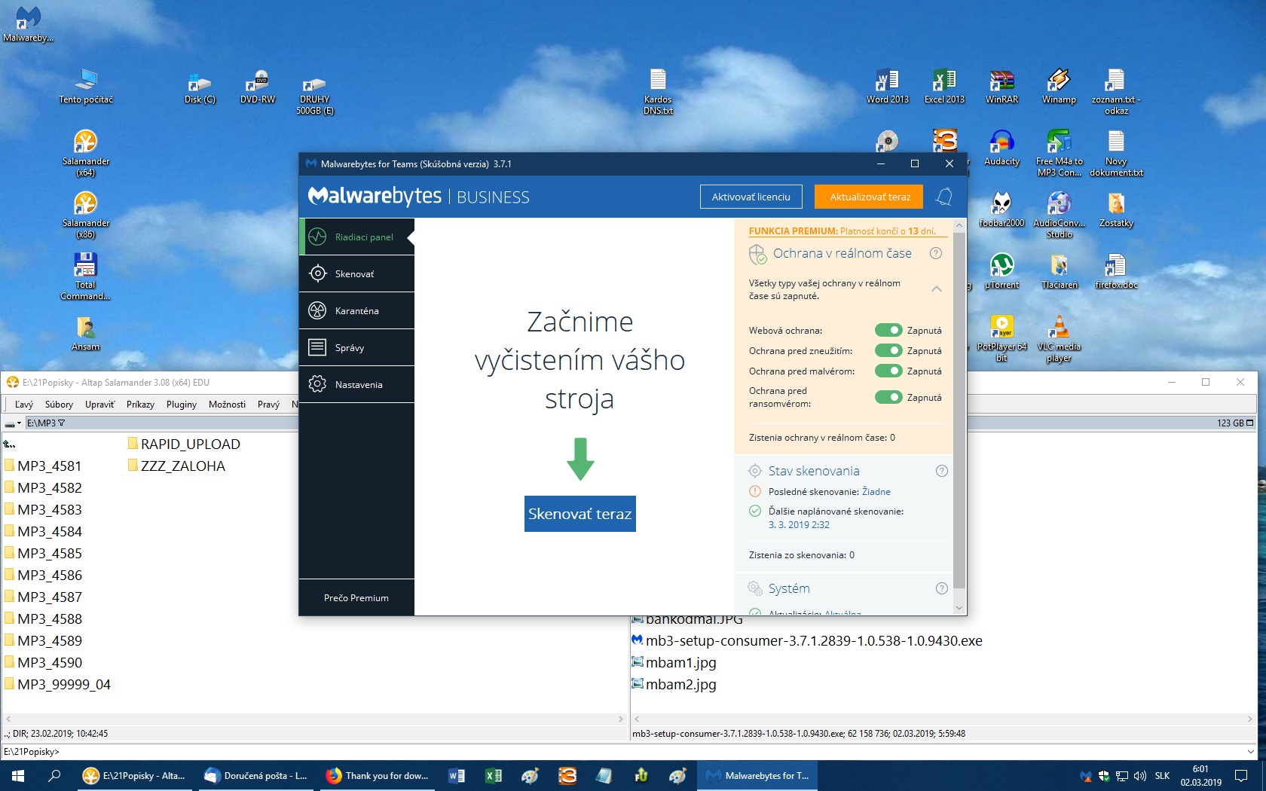Click Skenovať teraz button
The width and height of the screenshot is (1266, 791).
579,514
